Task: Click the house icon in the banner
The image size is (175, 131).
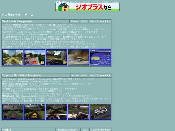Action: 64,7
